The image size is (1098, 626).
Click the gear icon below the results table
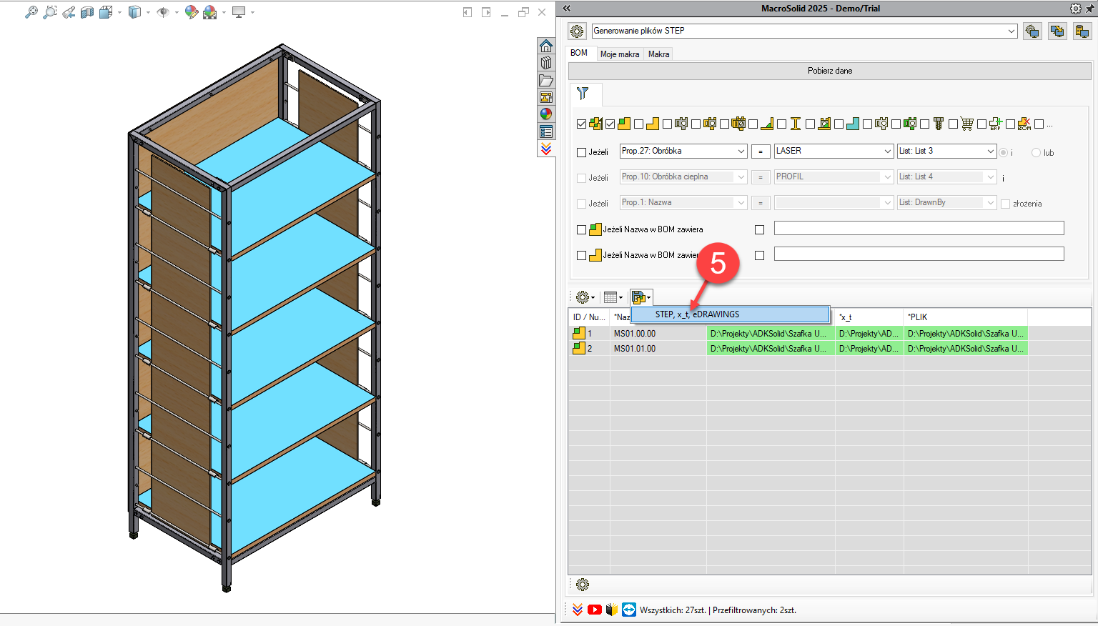583,585
